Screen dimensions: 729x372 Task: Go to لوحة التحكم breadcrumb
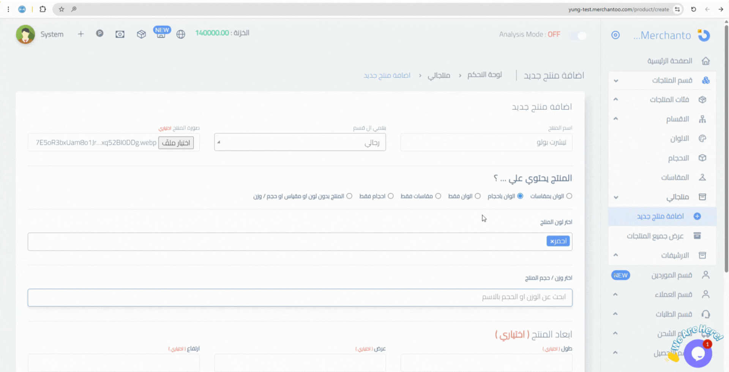click(484, 75)
